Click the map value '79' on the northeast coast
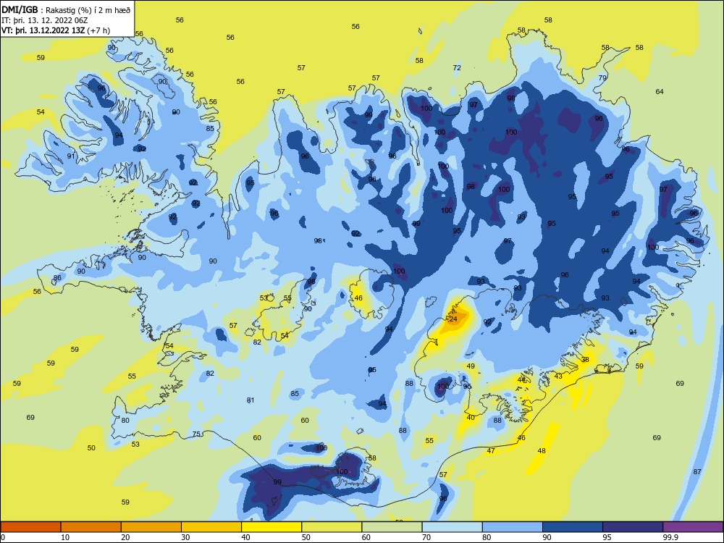Viewport: 724px width, 543px height. point(602,78)
